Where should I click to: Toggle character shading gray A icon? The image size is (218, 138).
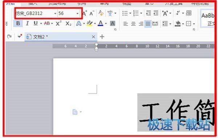113,24
